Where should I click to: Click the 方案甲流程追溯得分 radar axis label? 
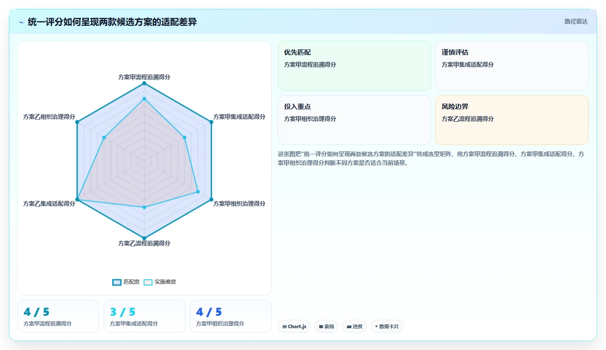144,77
